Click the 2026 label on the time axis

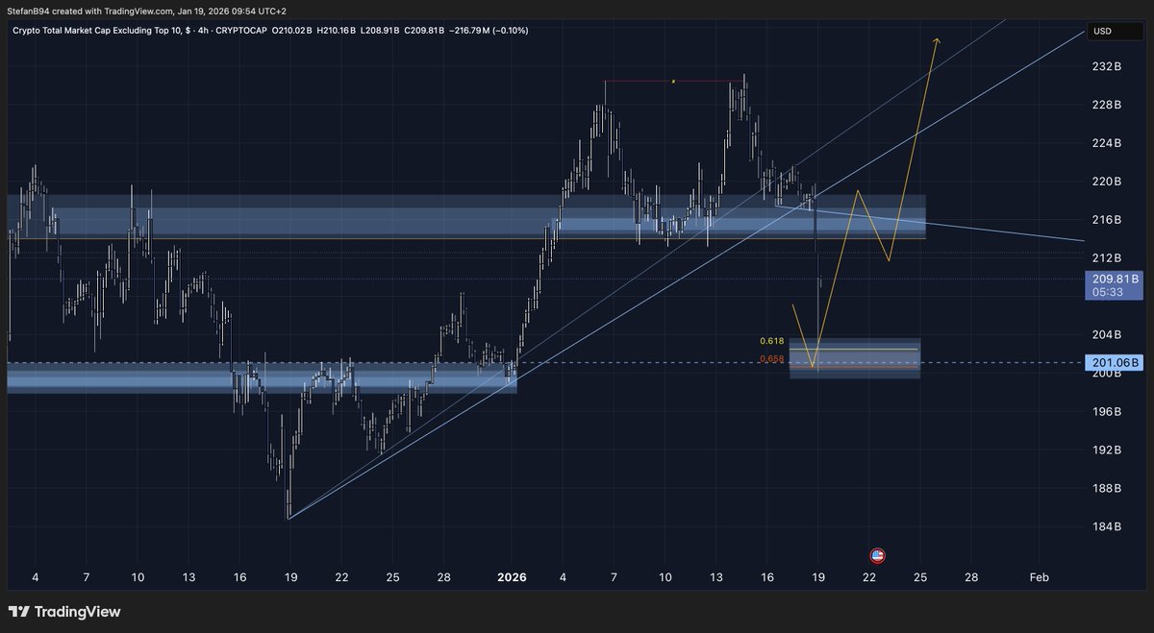511,577
